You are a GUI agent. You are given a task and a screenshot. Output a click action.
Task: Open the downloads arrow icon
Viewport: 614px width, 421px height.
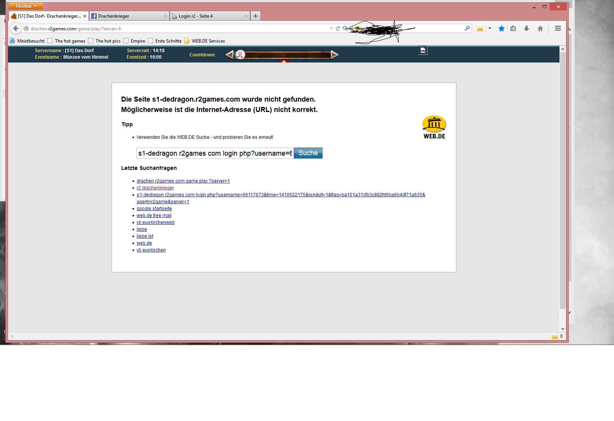527,28
